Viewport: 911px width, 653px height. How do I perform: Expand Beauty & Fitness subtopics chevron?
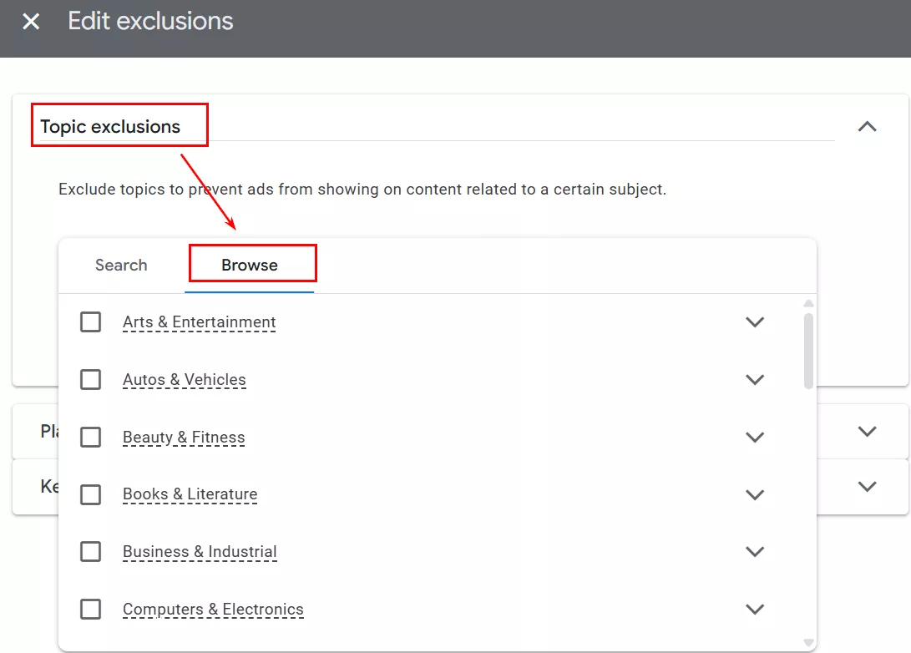755,438
